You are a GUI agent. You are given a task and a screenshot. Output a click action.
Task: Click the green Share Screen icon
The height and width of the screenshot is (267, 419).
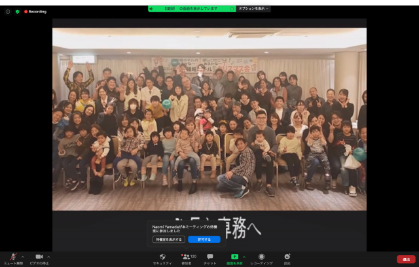point(234,257)
